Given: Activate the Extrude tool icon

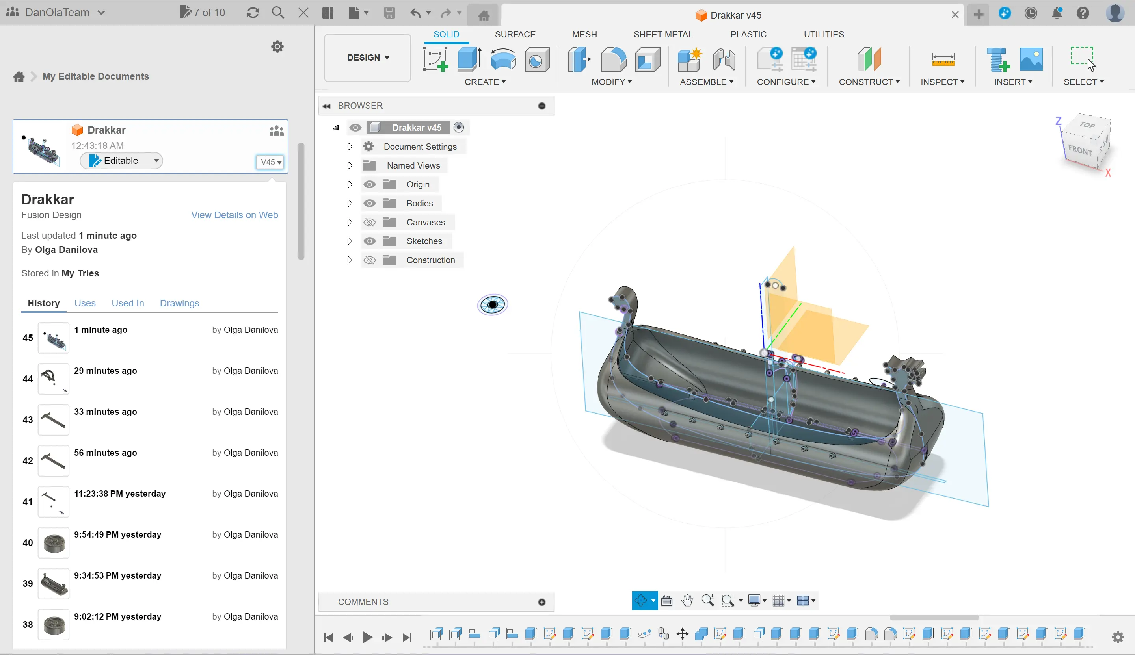Looking at the screenshot, I should coord(469,59).
